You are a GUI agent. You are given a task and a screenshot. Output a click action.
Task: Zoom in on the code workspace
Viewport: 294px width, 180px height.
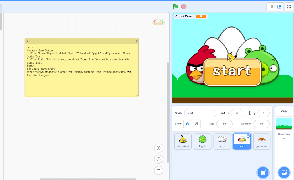(158, 148)
